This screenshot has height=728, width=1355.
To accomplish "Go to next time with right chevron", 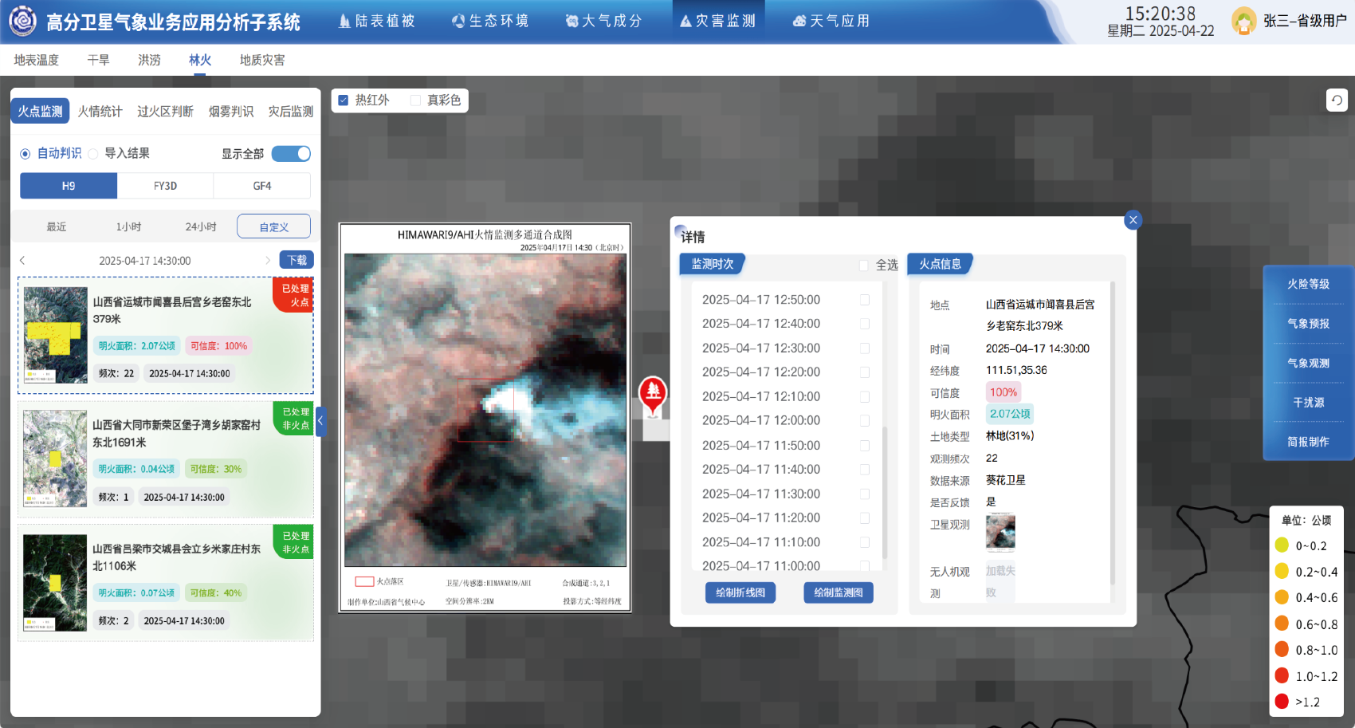I will point(268,261).
